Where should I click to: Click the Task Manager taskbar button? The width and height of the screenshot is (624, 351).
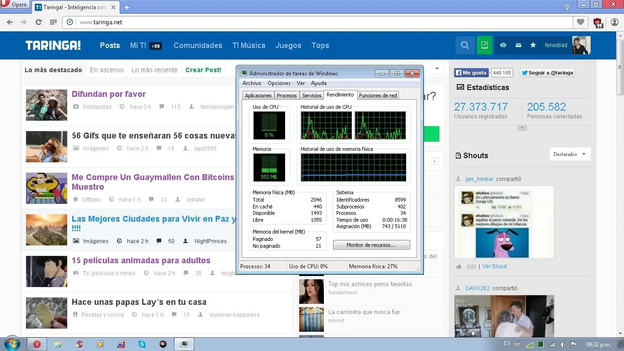click(185, 344)
